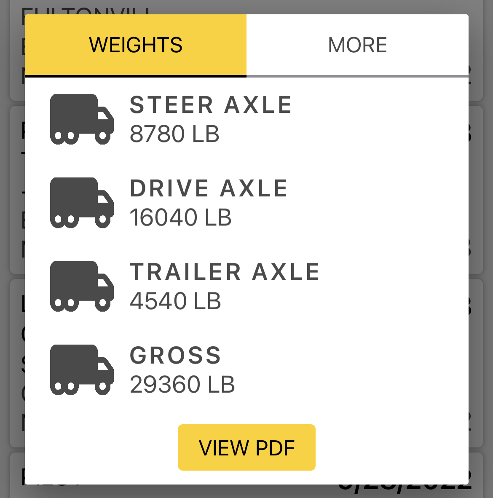Switch to the WEIGHTS tab
Screen dimensions: 493x498
pyautogui.click(x=136, y=45)
